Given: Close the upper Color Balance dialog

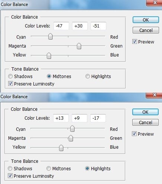Looking at the screenshot, I should [x=155, y=3].
